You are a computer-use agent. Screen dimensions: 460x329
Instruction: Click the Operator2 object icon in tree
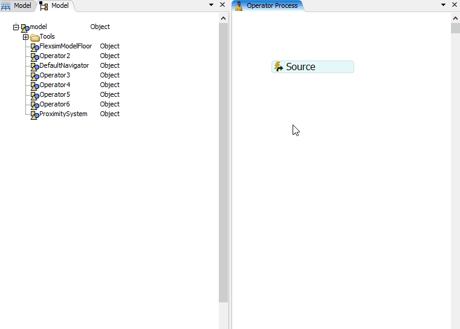pyautogui.click(x=34, y=56)
